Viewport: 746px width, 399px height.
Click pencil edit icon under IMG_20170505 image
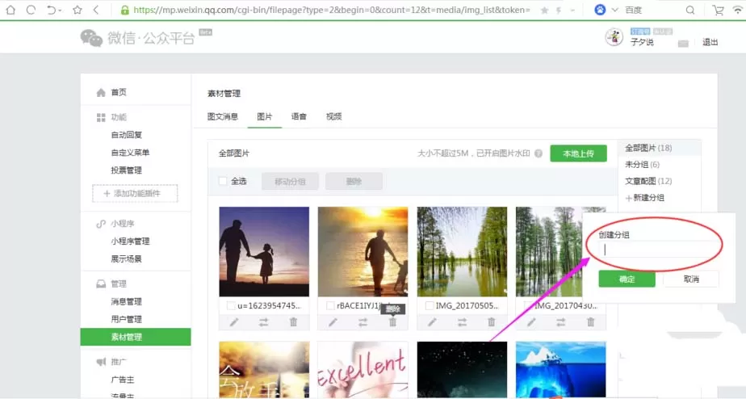coord(432,322)
